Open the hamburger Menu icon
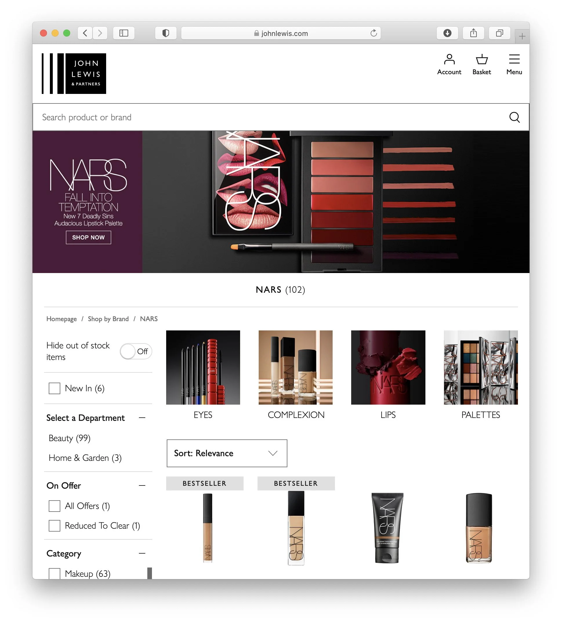562x622 pixels. tap(514, 64)
